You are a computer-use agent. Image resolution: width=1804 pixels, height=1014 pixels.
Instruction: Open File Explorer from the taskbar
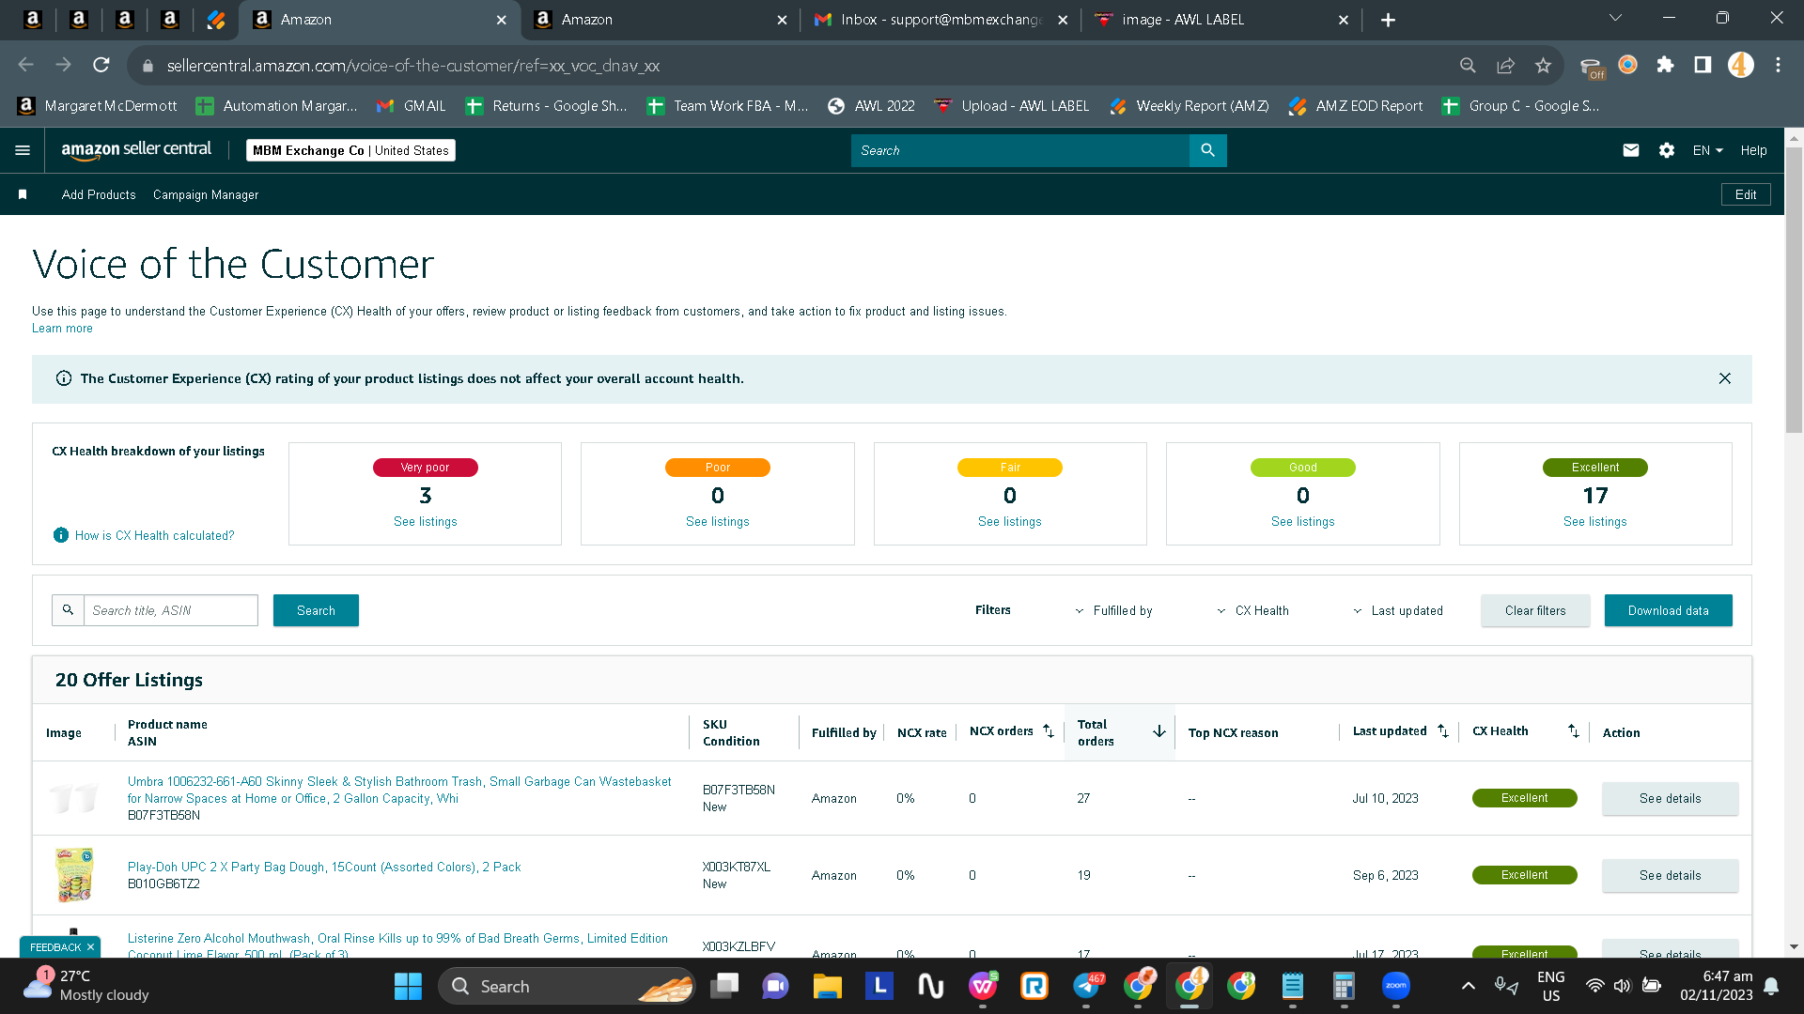[x=827, y=986]
